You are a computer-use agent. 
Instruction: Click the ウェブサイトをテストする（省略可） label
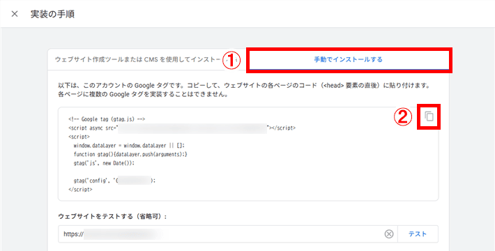[112, 216]
